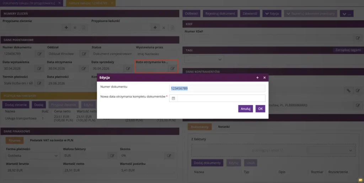Click chain link icon in Dane kontrahentów
Image resolution: width=364 pixels, height=183 pixels.
click(x=348, y=91)
